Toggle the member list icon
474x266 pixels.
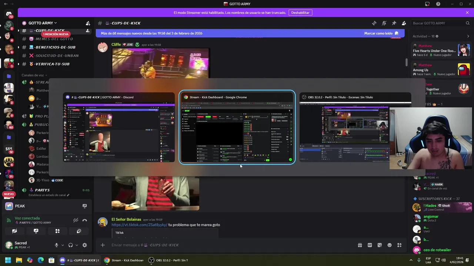tap(404, 23)
